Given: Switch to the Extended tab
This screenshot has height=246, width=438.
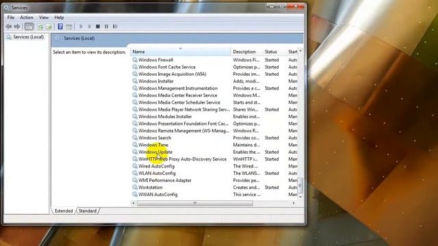Looking at the screenshot, I should pyautogui.click(x=64, y=211).
